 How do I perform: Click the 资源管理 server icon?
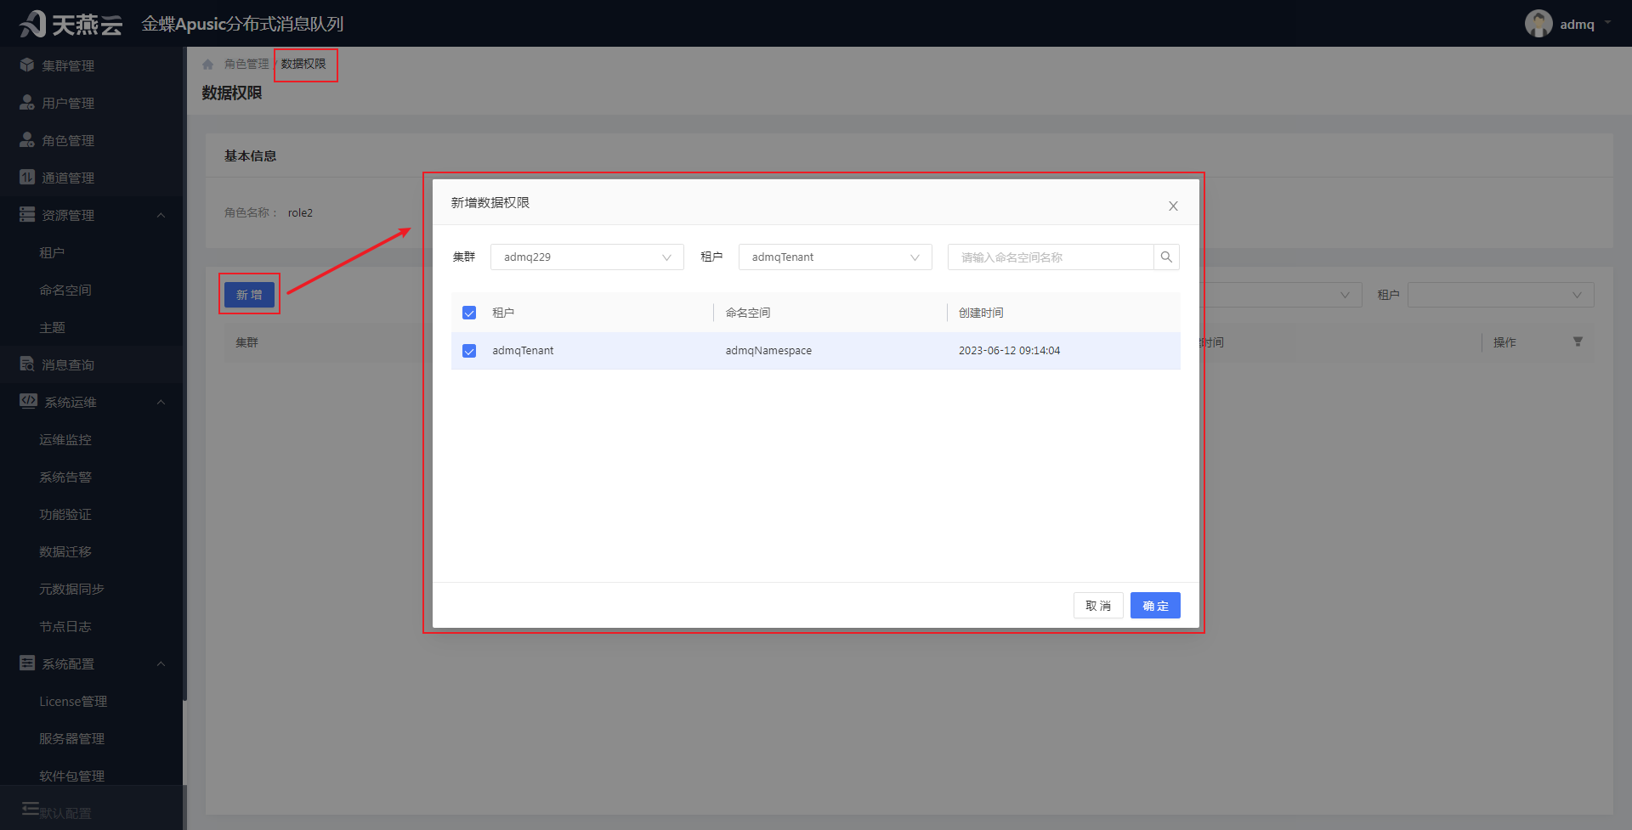(x=27, y=215)
